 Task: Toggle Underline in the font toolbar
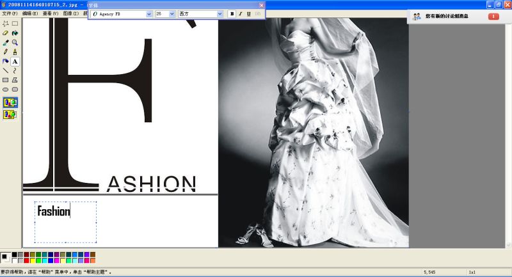pos(249,13)
